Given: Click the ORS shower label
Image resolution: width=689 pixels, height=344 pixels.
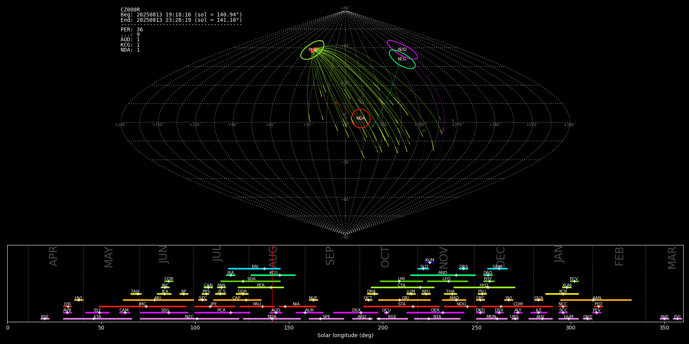Looking at the screenshot, I should (464, 267).
